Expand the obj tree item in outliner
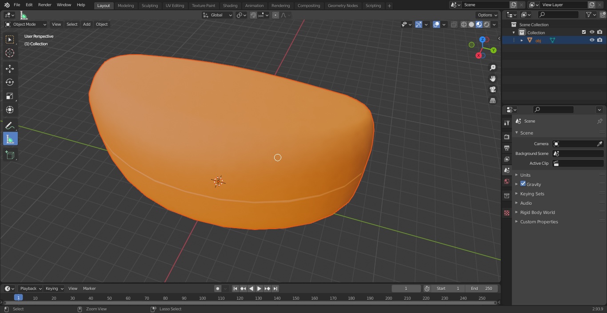 click(x=522, y=40)
